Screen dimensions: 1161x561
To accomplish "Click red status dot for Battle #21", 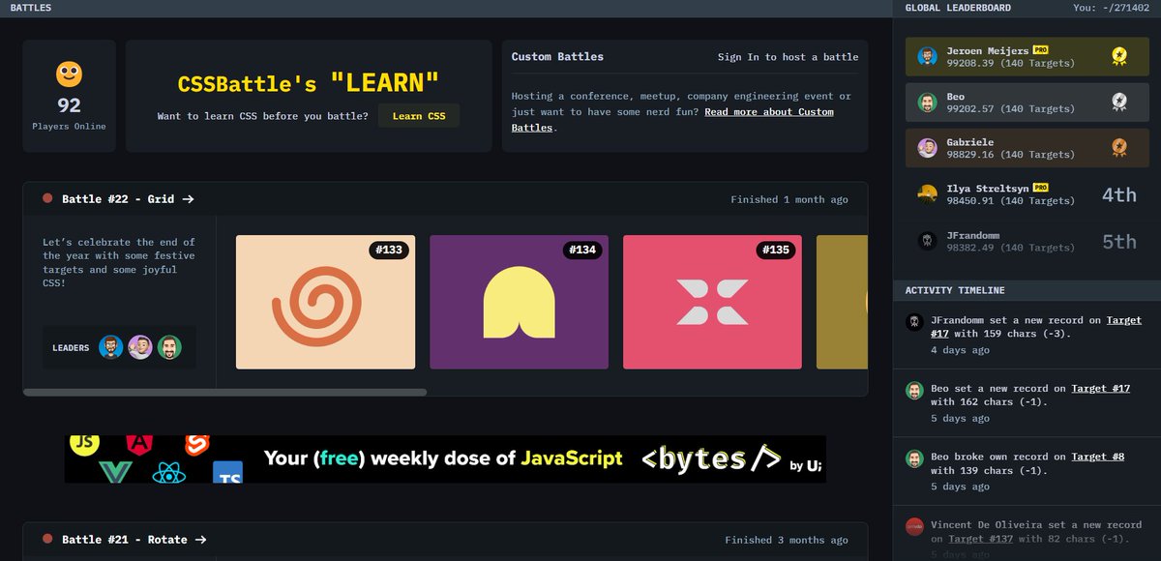I will (47, 539).
